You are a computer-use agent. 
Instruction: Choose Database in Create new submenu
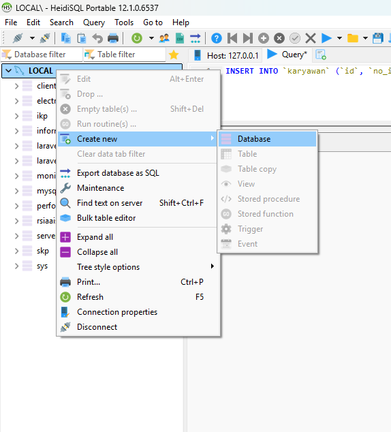[x=268, y=139]
